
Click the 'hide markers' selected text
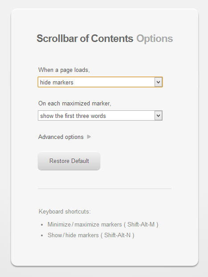57,82
